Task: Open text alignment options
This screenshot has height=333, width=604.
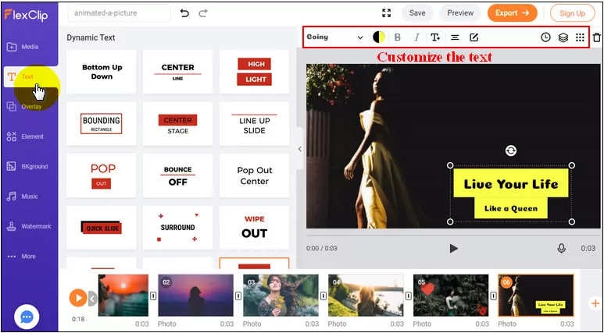Action: coord(455,37)
